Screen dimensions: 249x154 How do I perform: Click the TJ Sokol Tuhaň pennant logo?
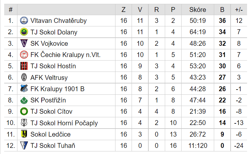pos(24,145)
